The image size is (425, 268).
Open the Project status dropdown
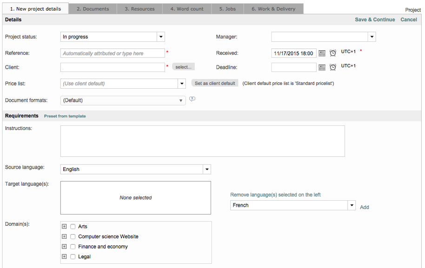pos(160,37)
